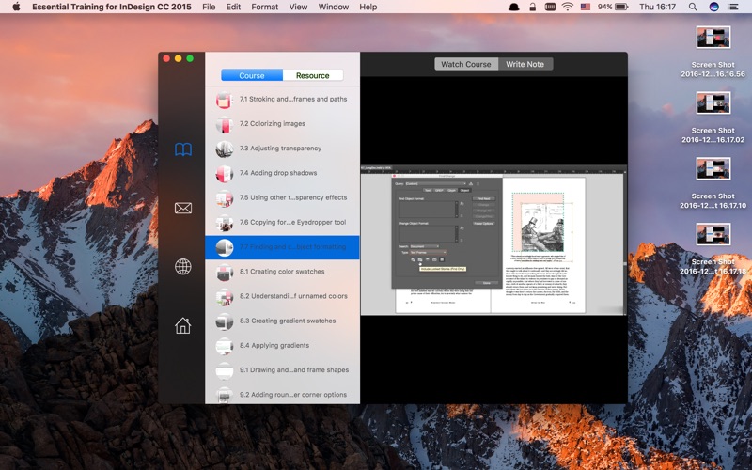Click the Thu 16:17 clock
This screenshot has width=752, height=470.
tap(657, 7)
